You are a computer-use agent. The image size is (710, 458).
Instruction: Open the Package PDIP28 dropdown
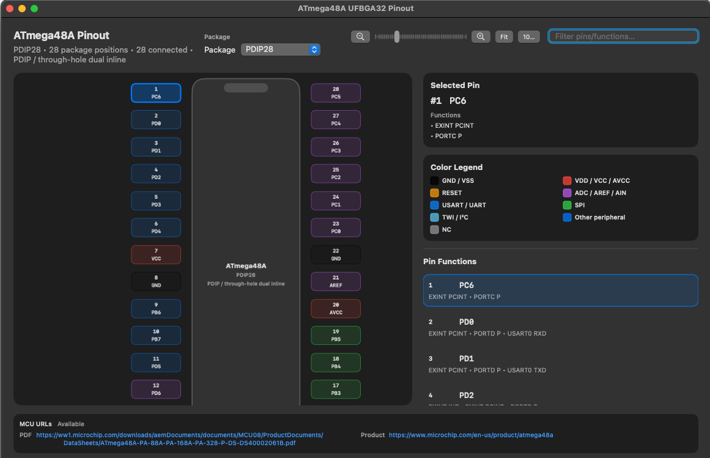(280, 50)
